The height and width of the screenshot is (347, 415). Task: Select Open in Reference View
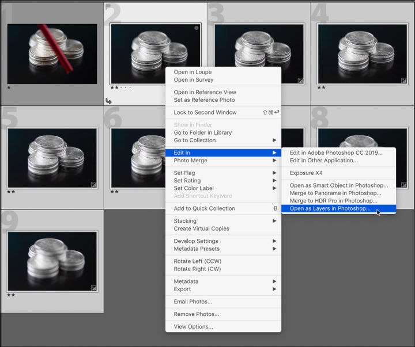[223, 92]
